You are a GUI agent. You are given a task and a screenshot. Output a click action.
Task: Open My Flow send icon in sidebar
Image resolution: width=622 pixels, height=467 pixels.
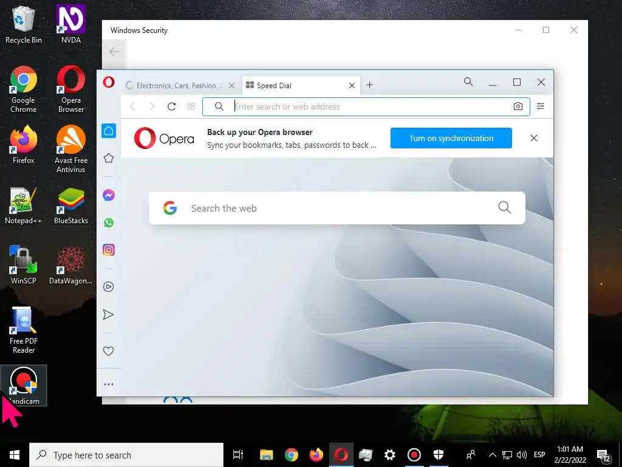tap(108, 314)
